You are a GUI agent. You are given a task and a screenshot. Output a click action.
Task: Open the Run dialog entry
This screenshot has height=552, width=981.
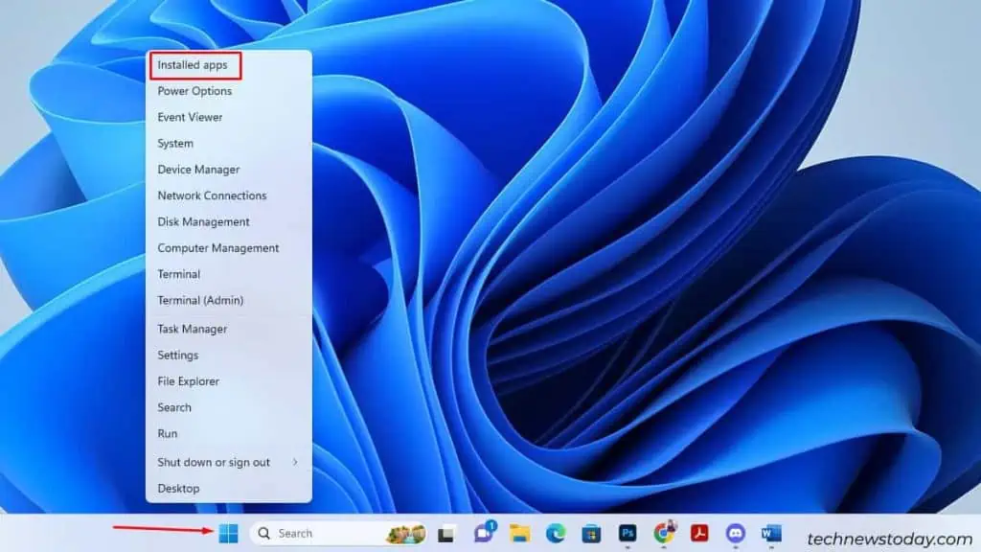[x=168, y=433]
